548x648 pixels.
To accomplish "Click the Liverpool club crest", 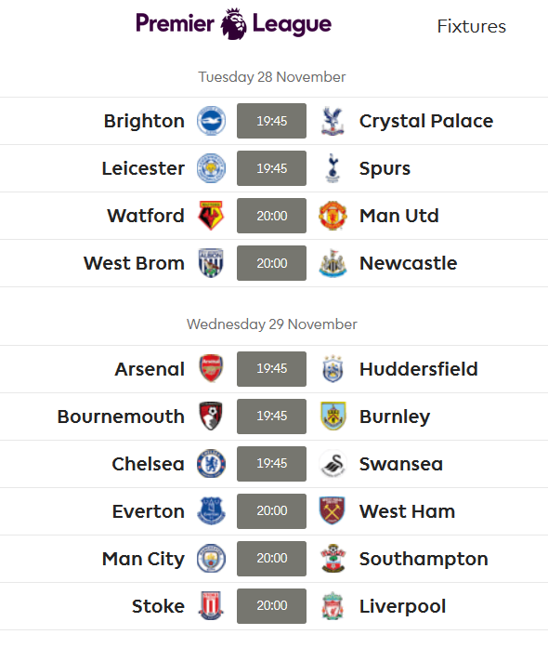I will tap(333, 606).
